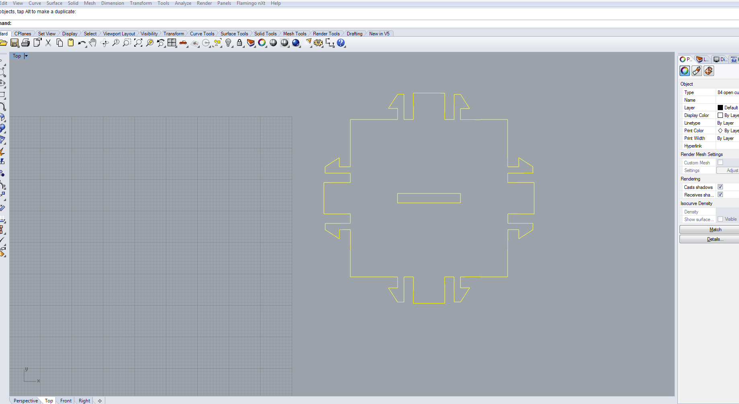Click the four viewports layout icon
The width and height of the screenshot is (739, 404).
[x=172, y=43]
